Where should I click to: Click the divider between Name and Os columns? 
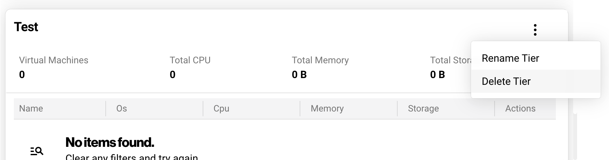tap(106, 109)
